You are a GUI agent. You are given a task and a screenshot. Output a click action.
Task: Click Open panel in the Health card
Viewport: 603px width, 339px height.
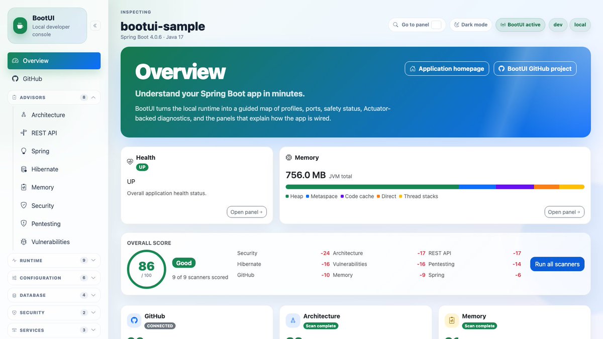coord(247,212)
